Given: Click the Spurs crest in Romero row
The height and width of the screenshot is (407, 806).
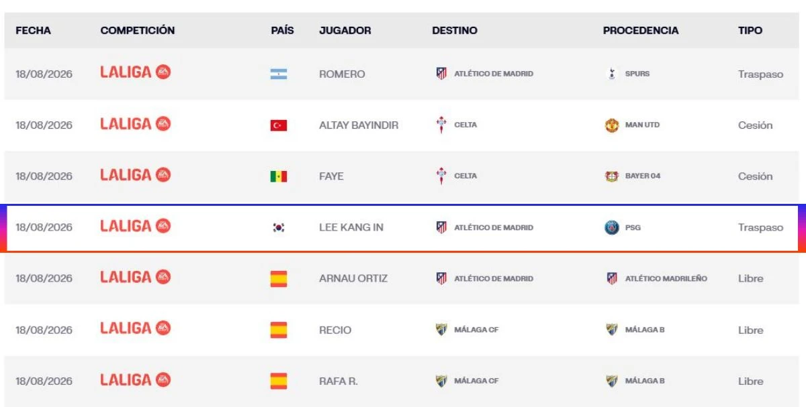Looking at the screenshot, I should pyautogui.click(x=611, y=74).
